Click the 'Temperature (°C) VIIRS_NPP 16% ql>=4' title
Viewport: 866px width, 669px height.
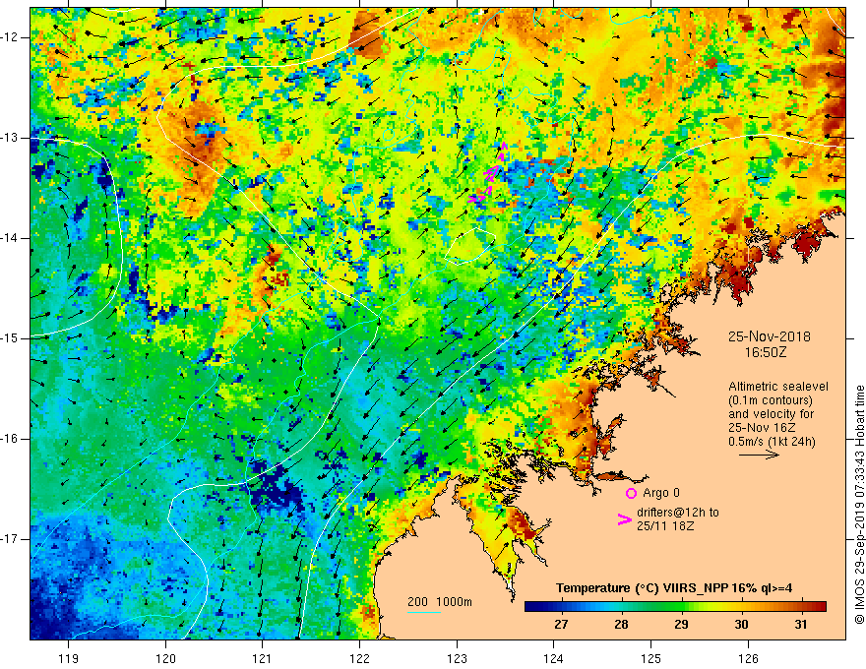[x=674, y=588]
